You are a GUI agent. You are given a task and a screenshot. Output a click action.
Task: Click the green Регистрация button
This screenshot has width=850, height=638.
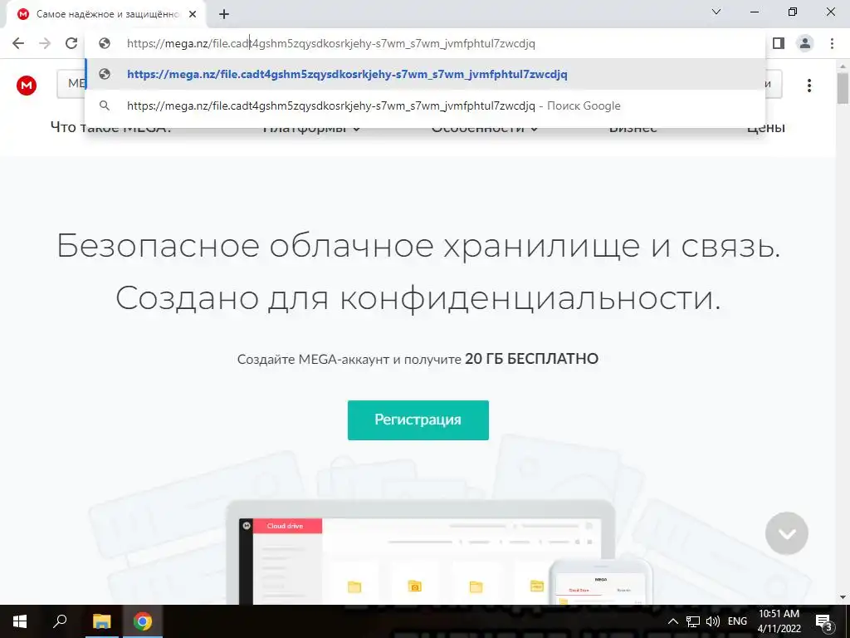click(x=418, y=420)
